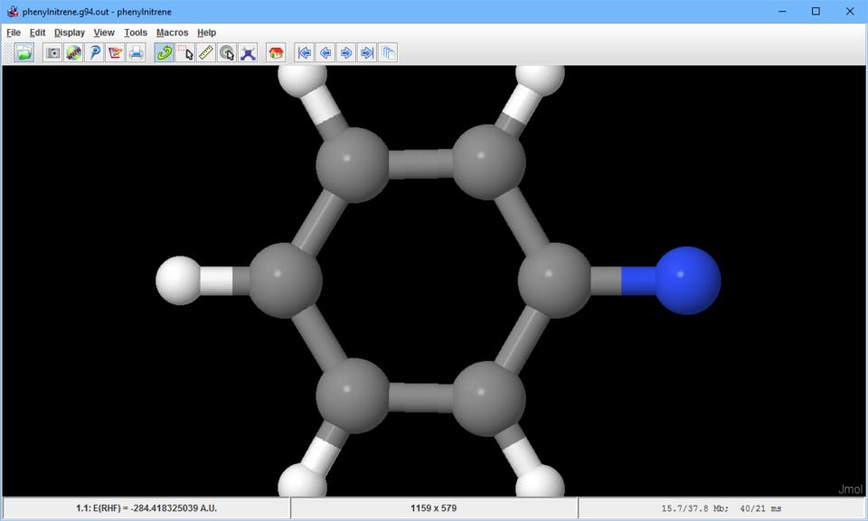Toggle the rotate molecule tool
Image resolution: width=868 pixels, height=521 pixels.
[x=165, y=53]
